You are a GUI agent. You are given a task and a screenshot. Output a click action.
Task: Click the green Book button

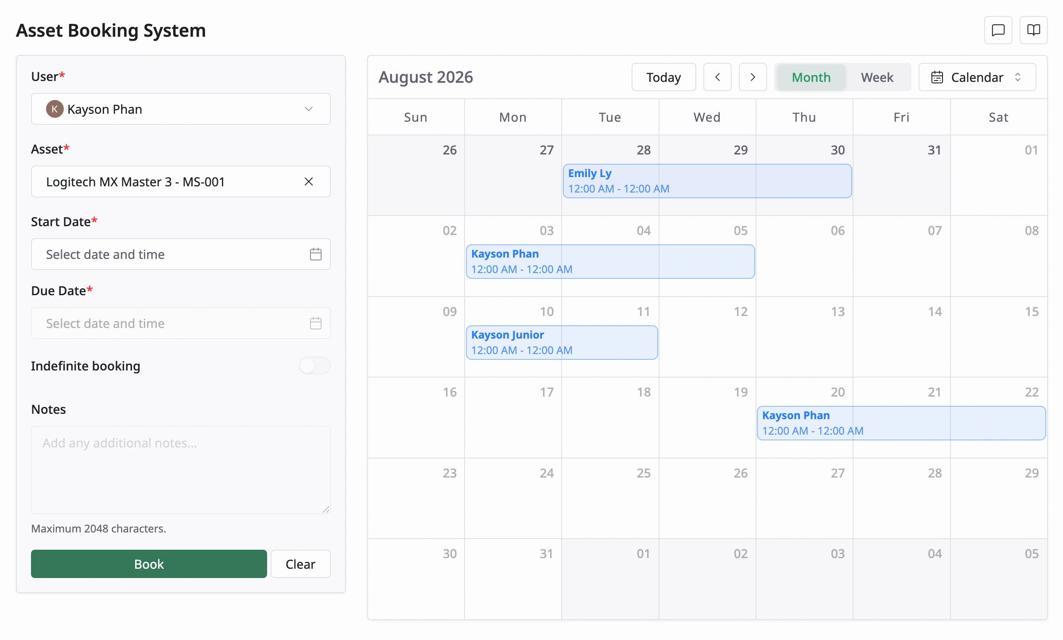(149, 564)
